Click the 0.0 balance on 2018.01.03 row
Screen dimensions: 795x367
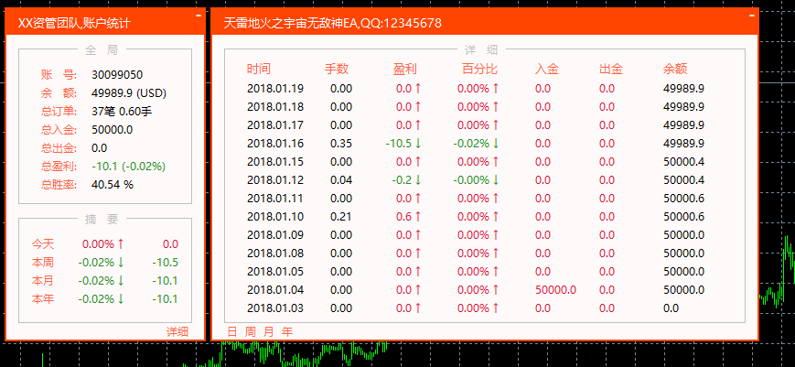(671, 308)
